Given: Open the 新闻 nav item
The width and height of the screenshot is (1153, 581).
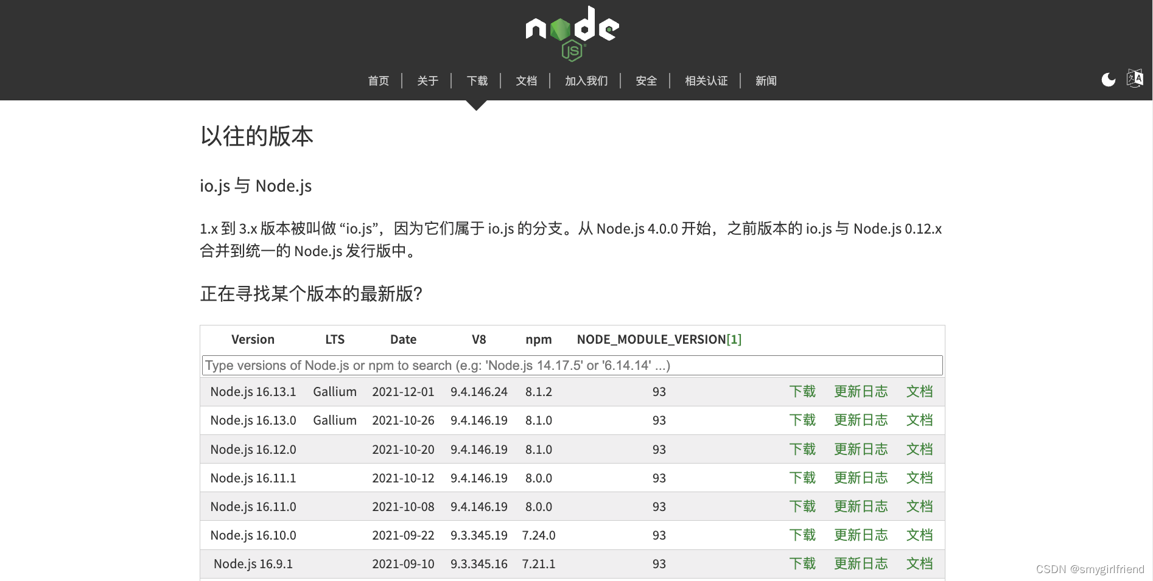Looking at the screenshot, I should tap(766, 81).
